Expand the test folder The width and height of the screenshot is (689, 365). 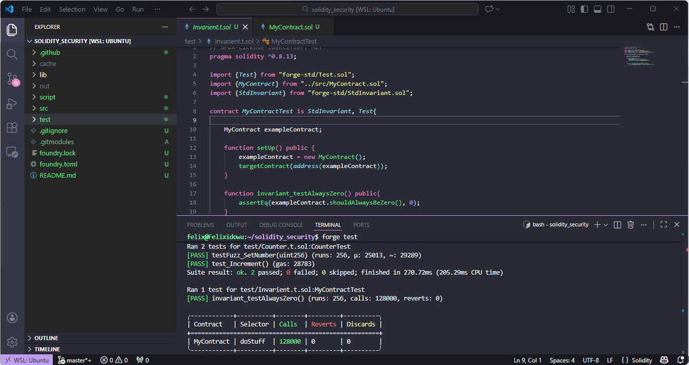click(100, 119)
